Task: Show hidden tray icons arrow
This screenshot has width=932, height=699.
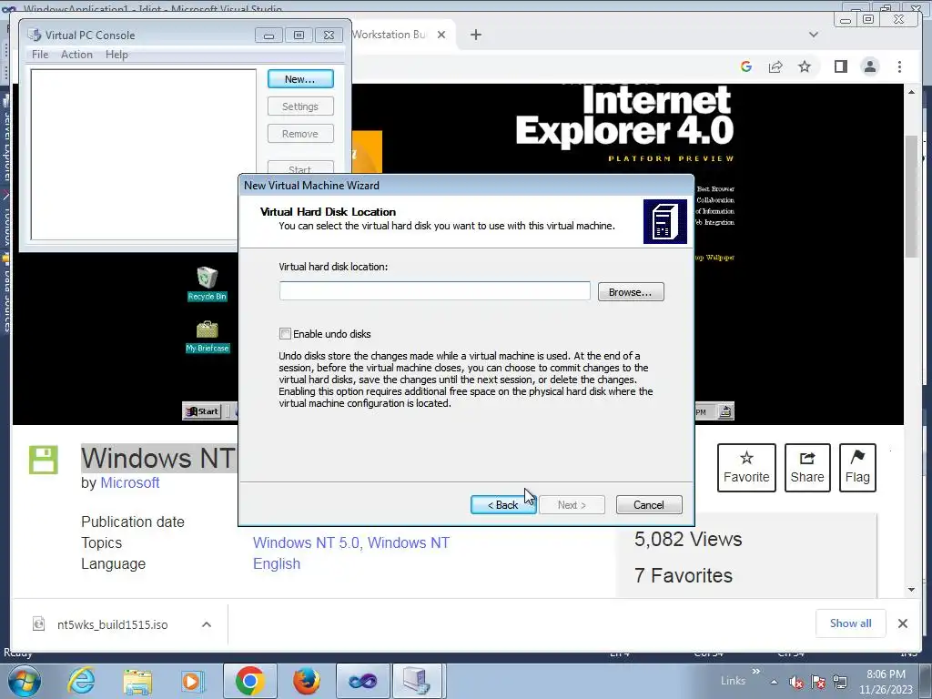Action: [x=774, y=682]
